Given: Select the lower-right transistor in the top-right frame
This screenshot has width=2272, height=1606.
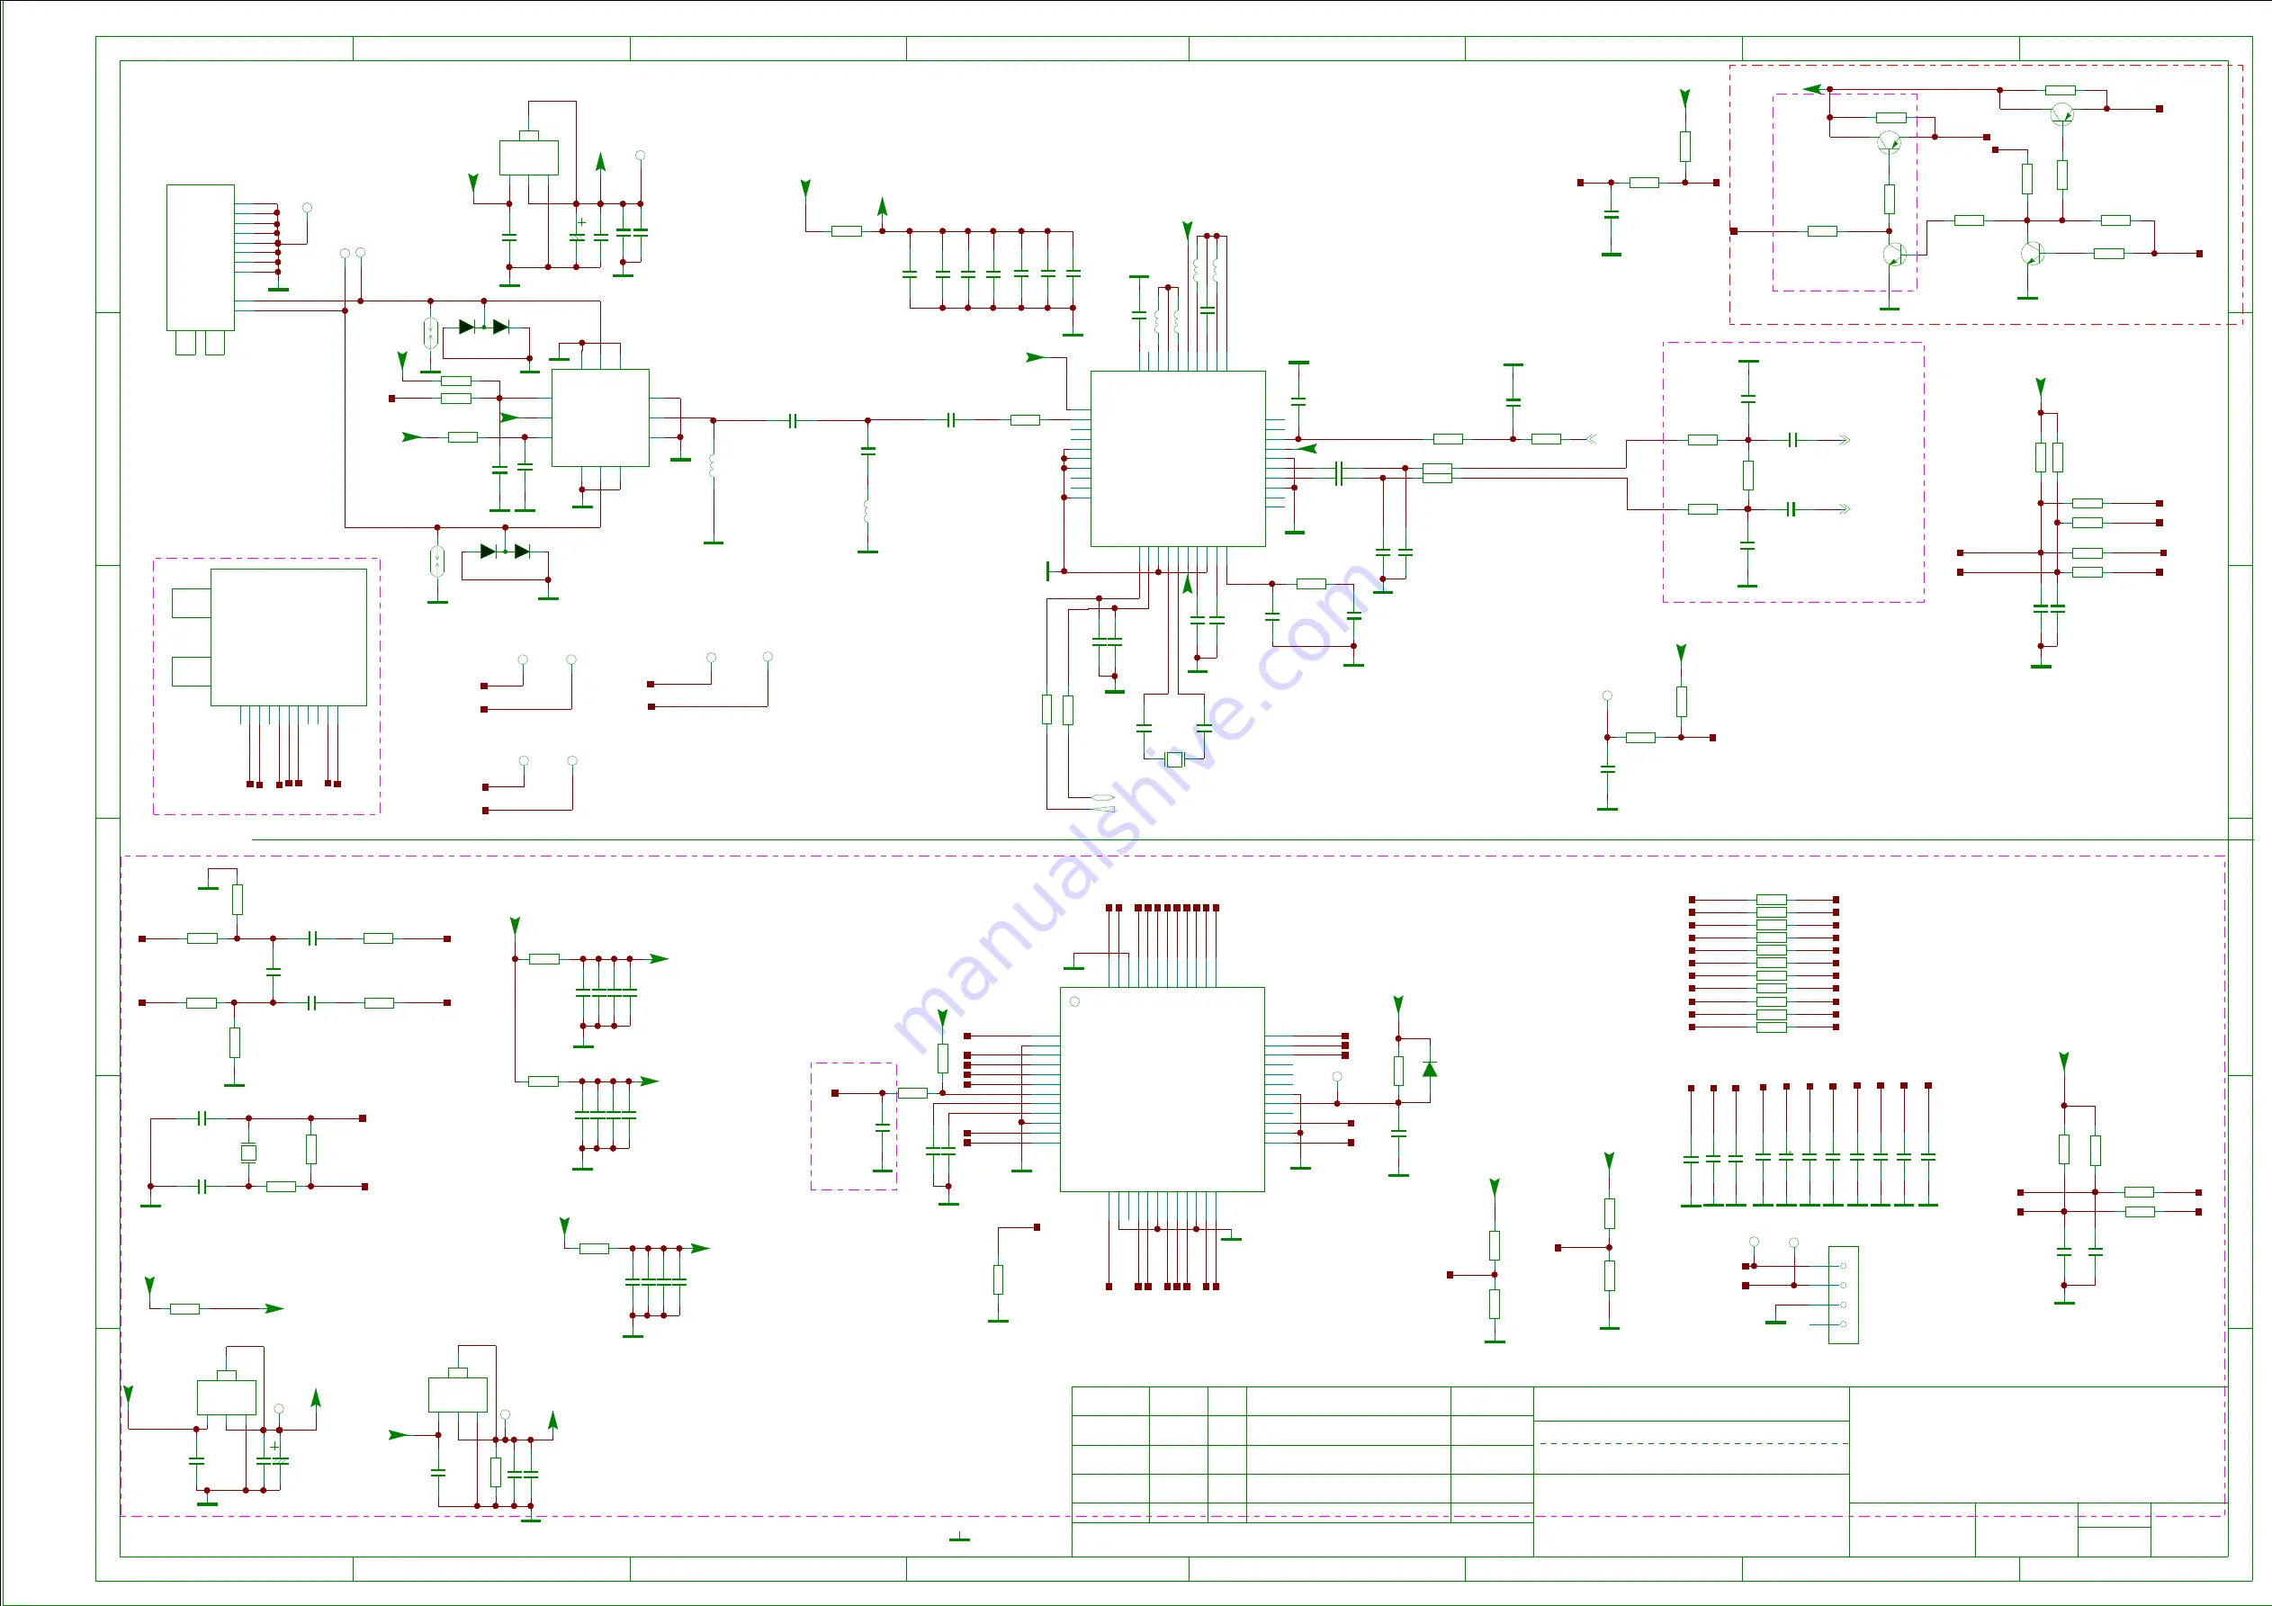Looking at the screenshot, I should tap(2032, 254).
